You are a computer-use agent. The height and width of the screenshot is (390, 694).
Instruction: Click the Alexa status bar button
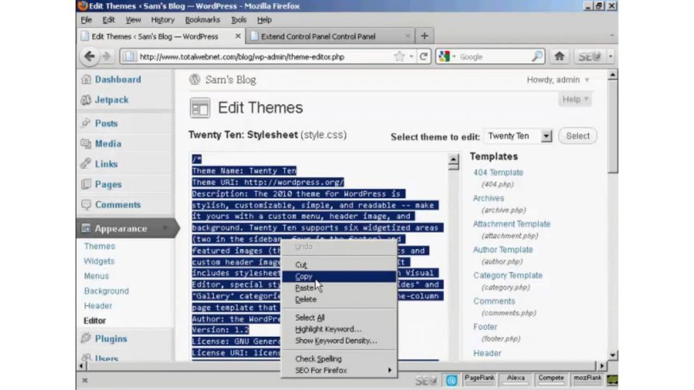(x=516, y=380)
